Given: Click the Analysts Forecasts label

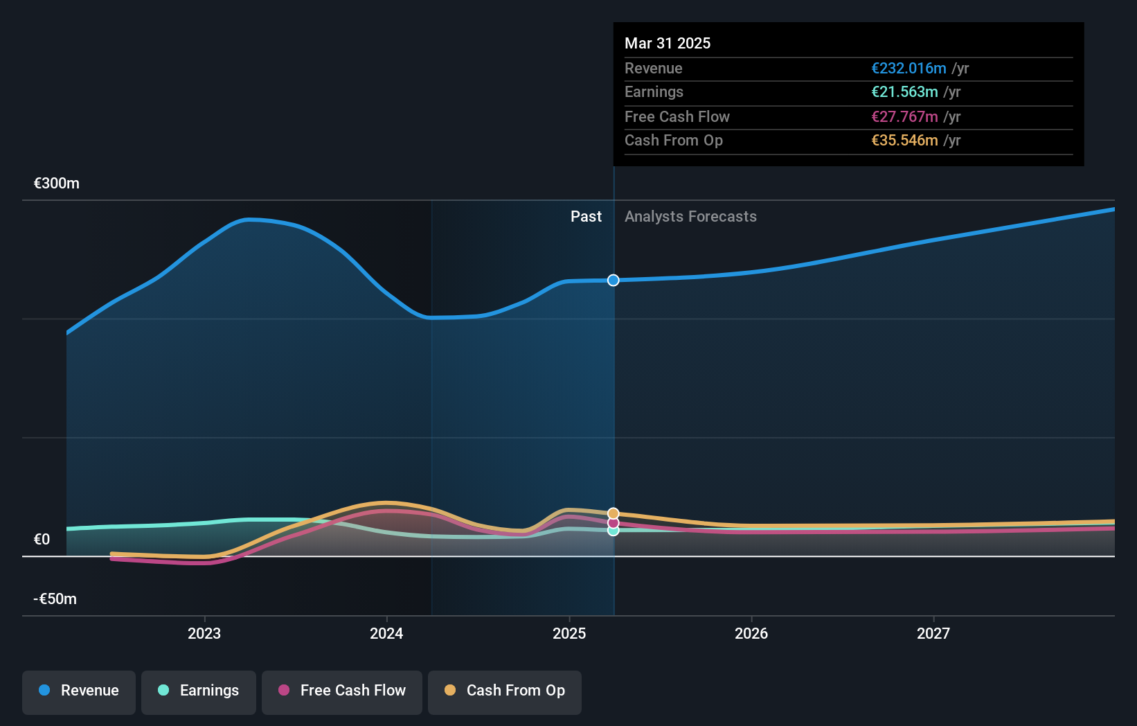Looking at the screenshot, I should click(690, 217).
